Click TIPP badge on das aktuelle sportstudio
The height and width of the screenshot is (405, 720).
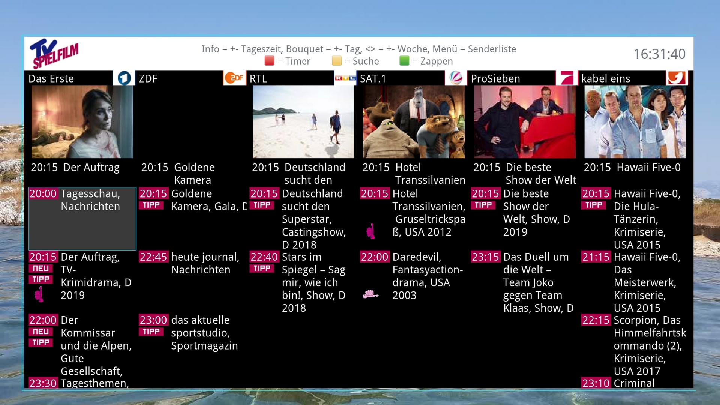pyautogui.click(x=151, y=331)
